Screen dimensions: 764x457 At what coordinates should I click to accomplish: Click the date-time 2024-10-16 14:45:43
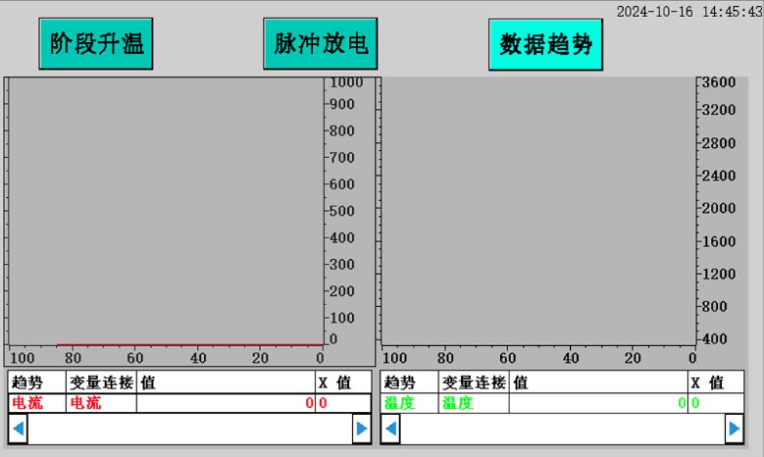coord(689,12)
